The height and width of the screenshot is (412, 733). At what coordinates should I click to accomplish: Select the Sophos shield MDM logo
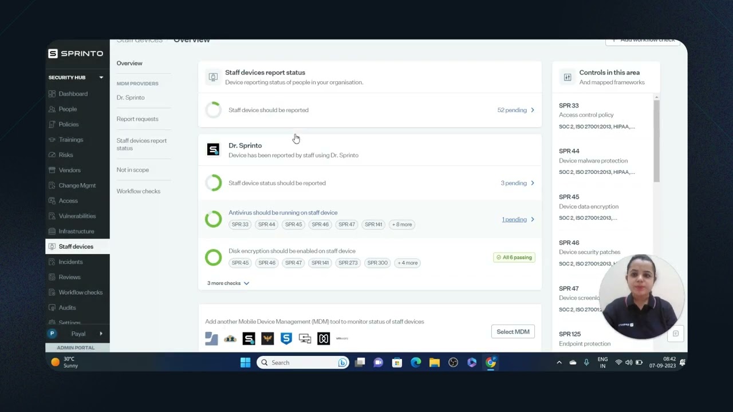click(x=286, y=339)
